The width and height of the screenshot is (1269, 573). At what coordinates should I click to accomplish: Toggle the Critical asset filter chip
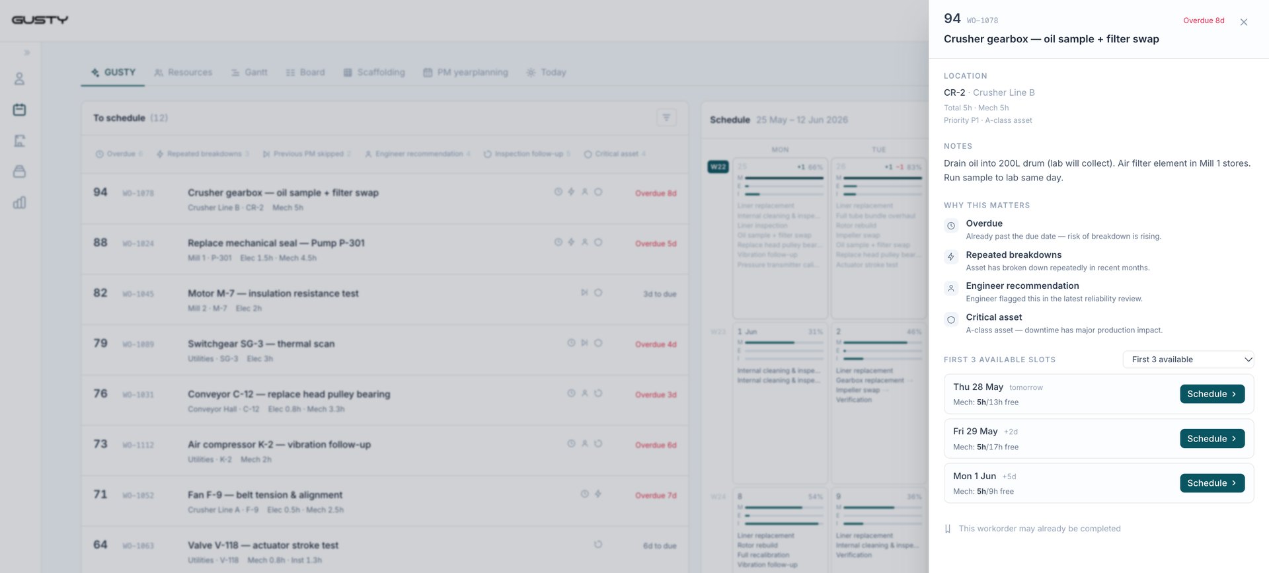[615, 154]
